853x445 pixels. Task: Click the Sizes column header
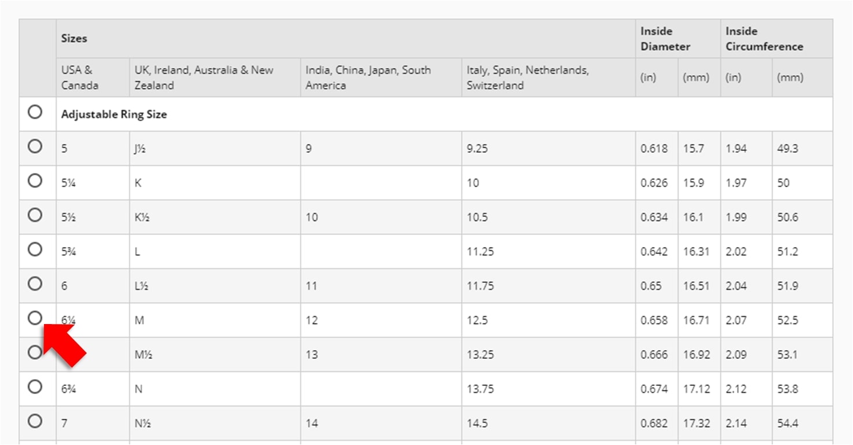74,39
